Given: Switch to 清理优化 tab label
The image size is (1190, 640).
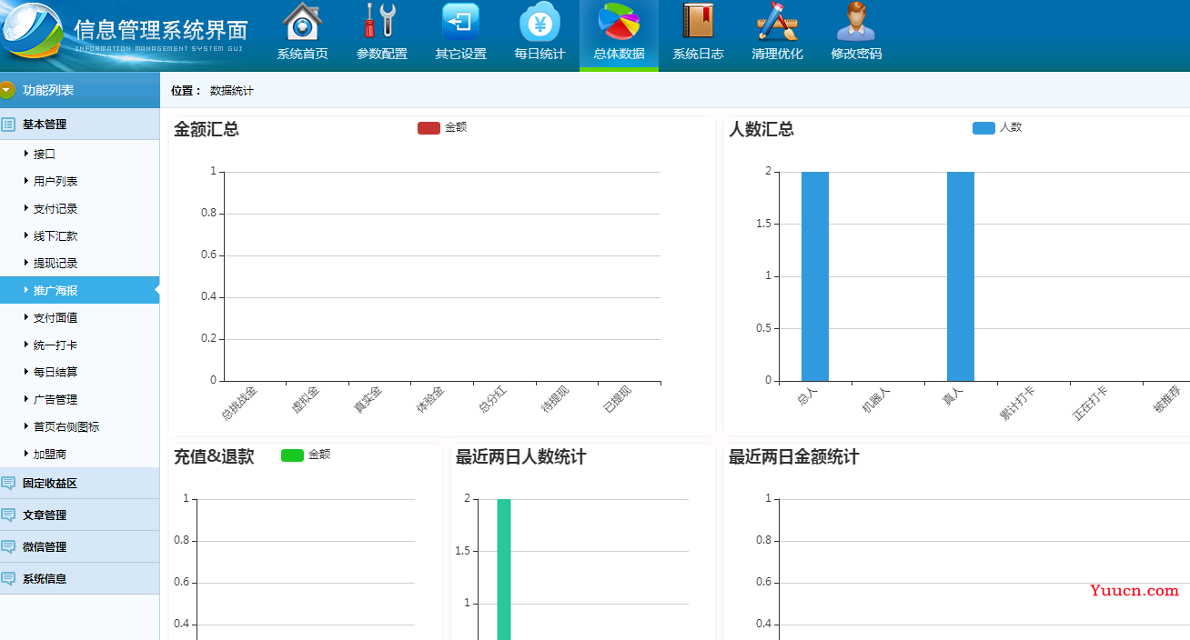Looking at the screenshot, I should (x=778, y=54).
